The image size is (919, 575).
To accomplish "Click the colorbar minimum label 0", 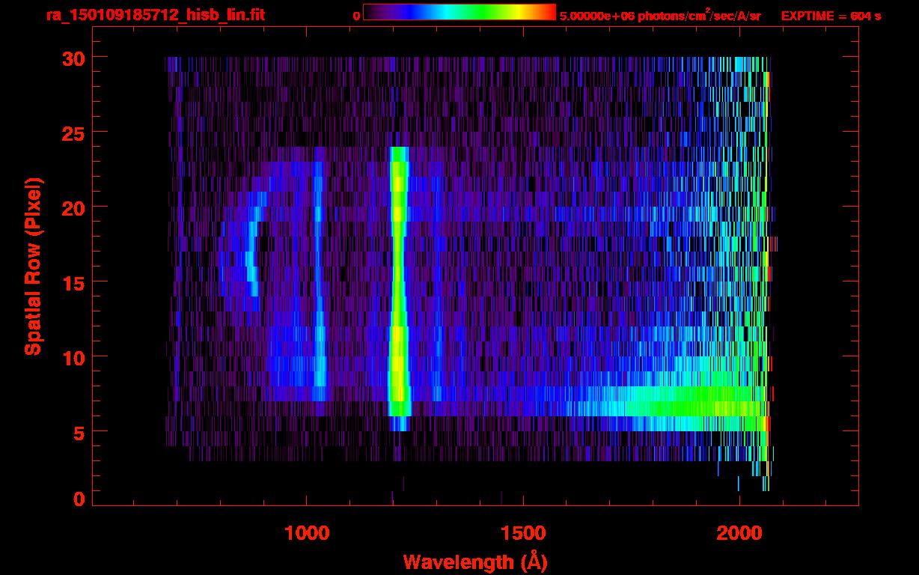I will coord(356,16).
